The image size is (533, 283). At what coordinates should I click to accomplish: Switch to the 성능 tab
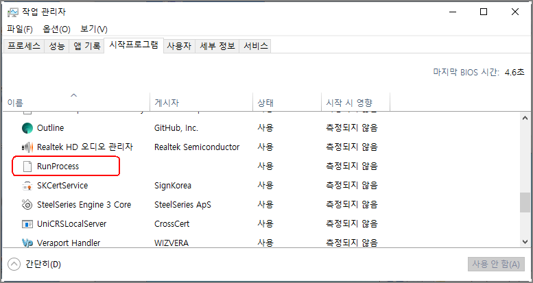pyautogui.click(x=57, y=46)
